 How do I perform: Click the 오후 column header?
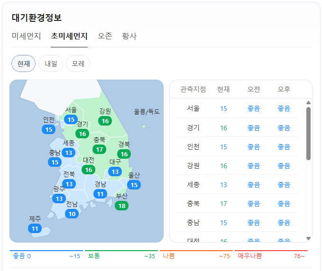pos(284,89)
